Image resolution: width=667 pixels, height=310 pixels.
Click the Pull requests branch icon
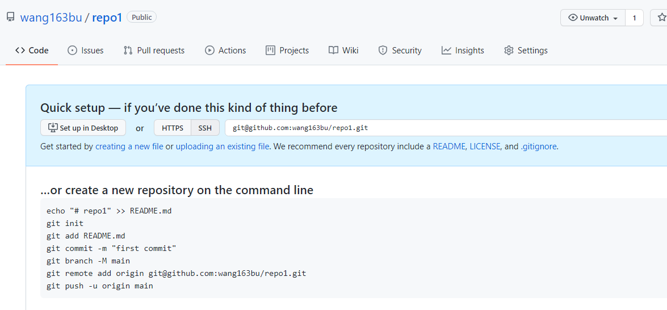pyautogui.click(x=128, y=51)
